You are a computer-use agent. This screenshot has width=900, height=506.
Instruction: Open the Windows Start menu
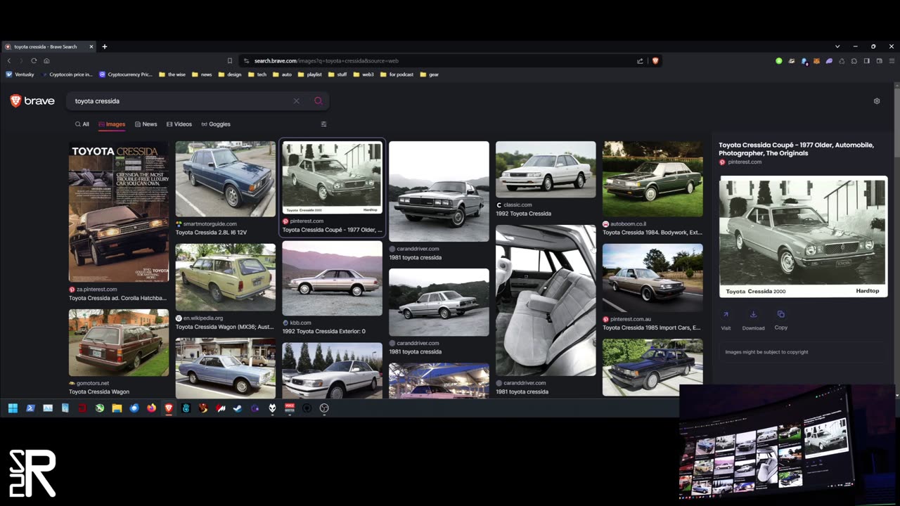(x=13, y=408)
